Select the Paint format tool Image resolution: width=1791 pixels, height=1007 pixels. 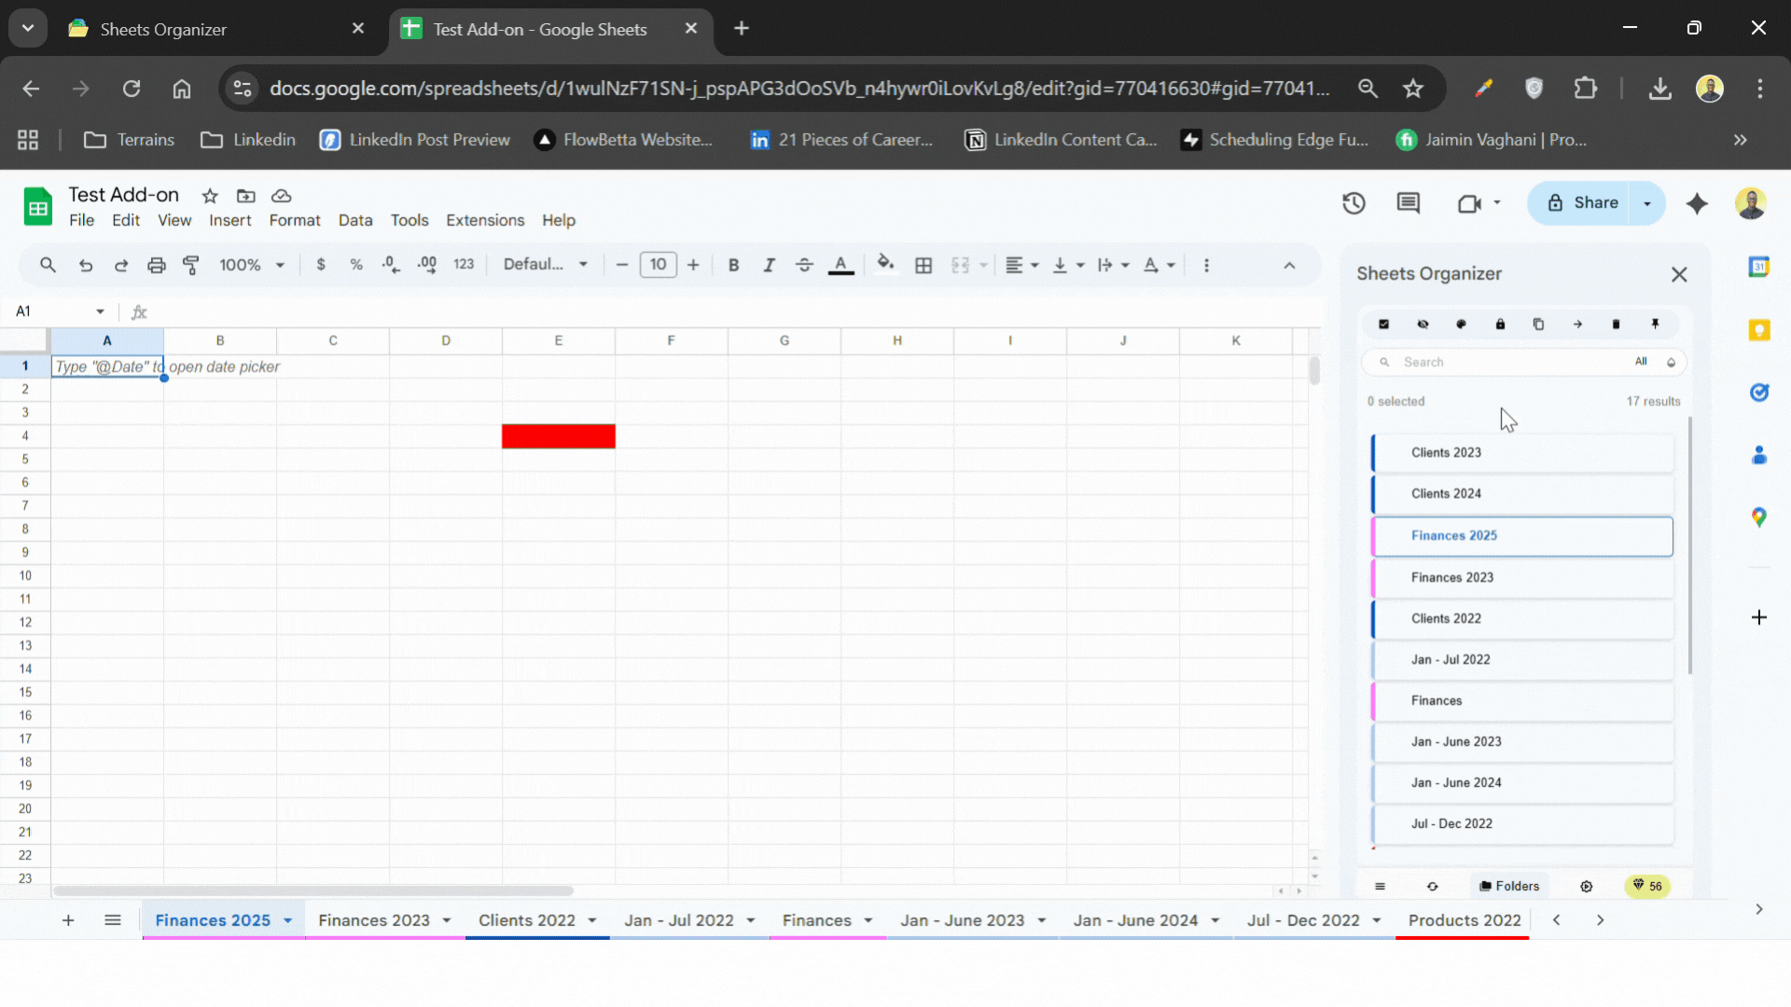(190, 265)
